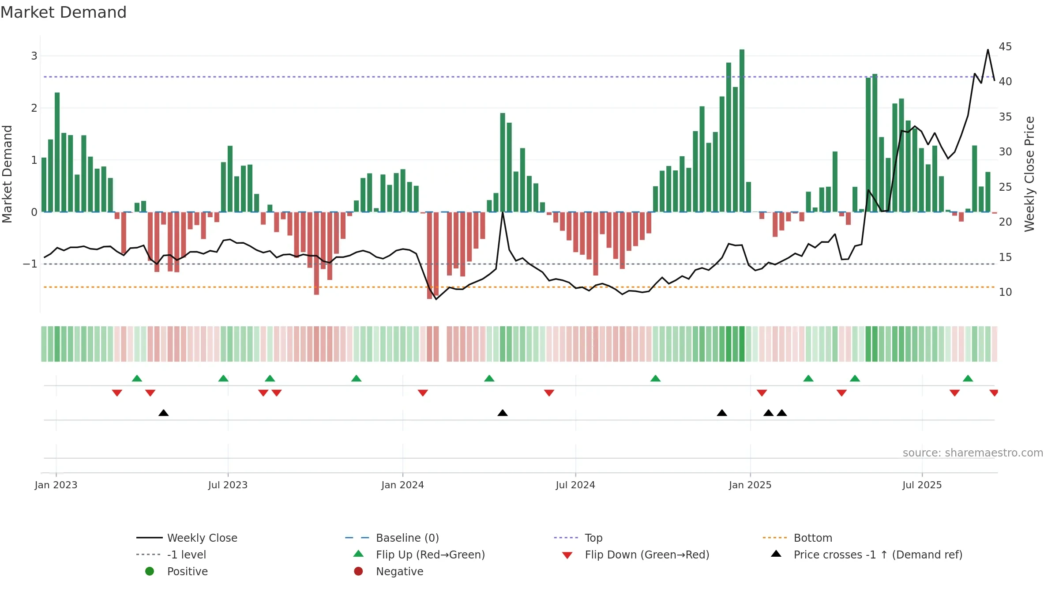
Task: Toggle the Weekly Close legend entry
Action: click(187, 538)
